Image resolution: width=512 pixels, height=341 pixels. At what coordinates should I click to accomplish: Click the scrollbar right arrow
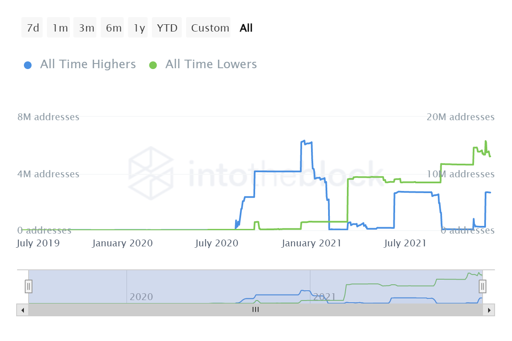[489, 310]
